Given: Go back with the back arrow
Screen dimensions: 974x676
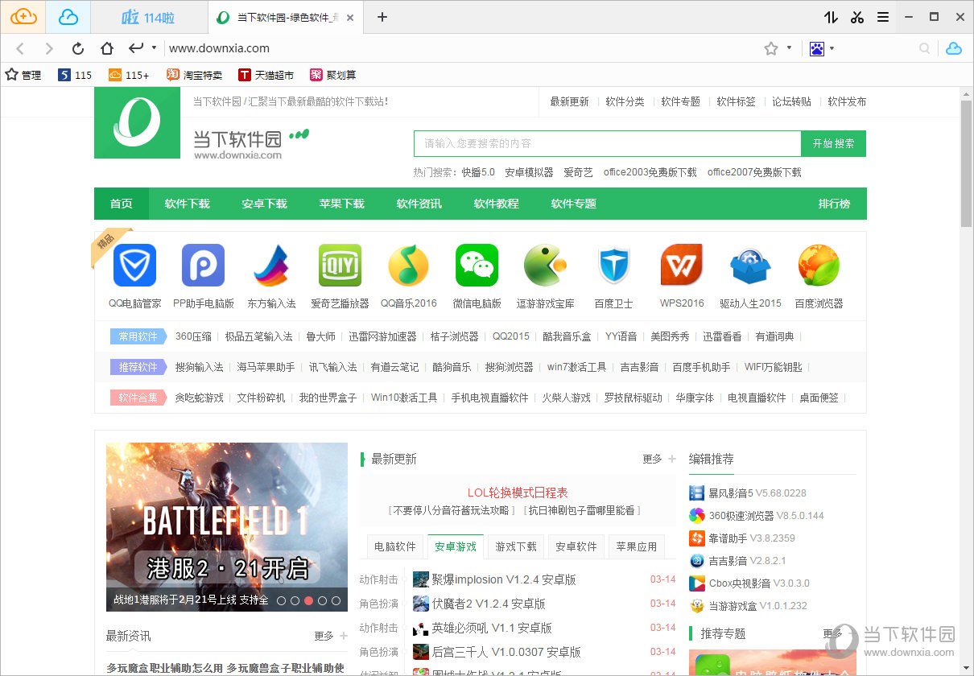Looking at the screenshot, I should pyautogui.click(x=21, y=48).
